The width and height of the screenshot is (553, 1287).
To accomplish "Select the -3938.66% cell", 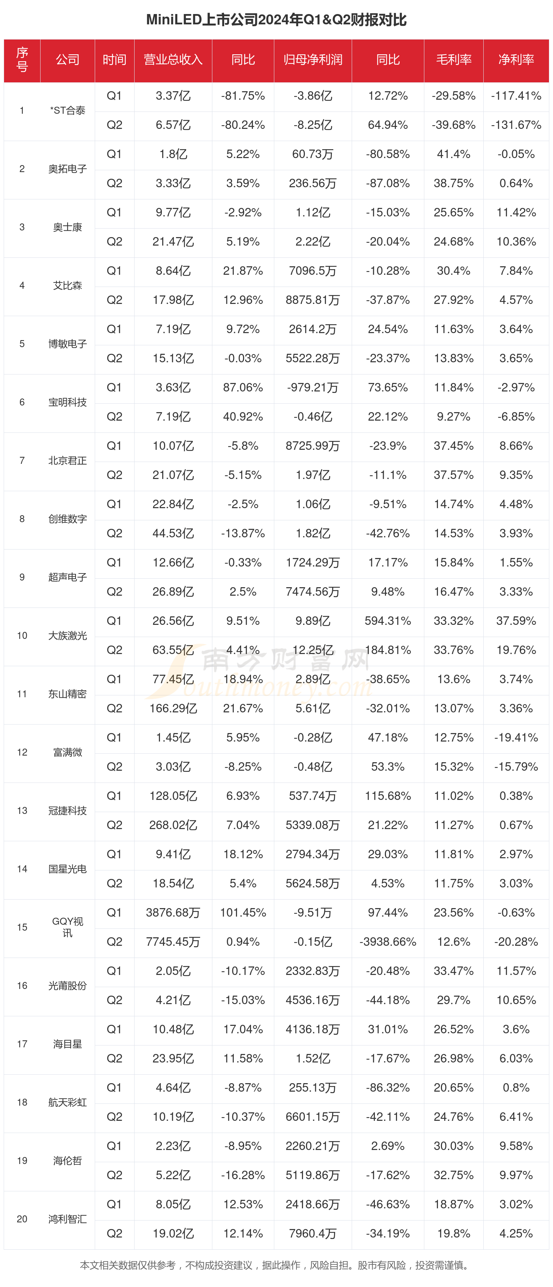I will (x=387, y=942).
